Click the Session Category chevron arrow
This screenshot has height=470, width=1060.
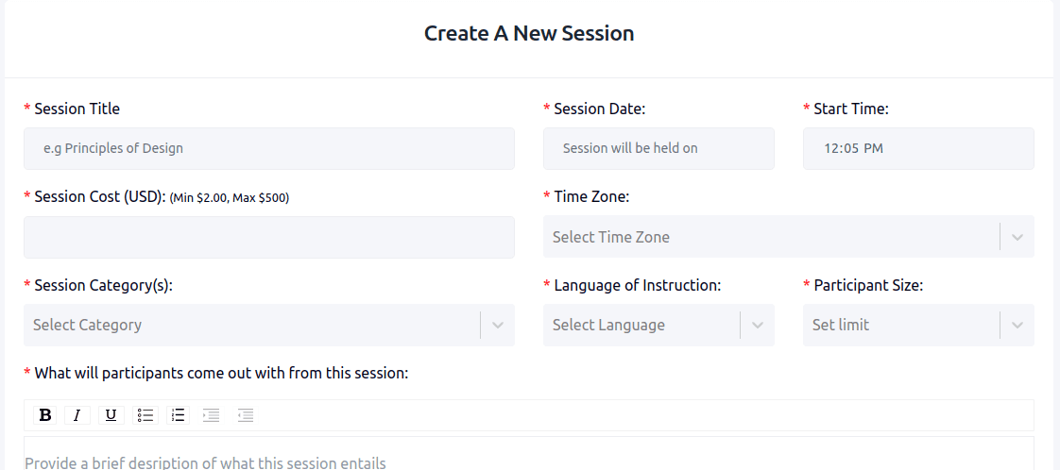pos(498,325)
